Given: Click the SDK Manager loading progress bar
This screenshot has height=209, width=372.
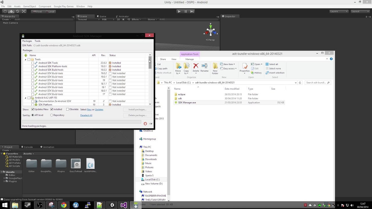Looking at the screenshot, I should (82, 122).
